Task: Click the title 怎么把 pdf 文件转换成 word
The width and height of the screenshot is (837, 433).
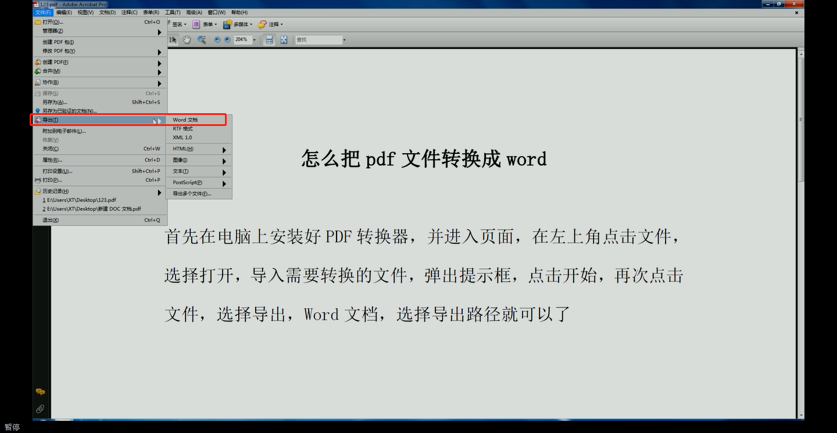Action: [x=424, y=159]
